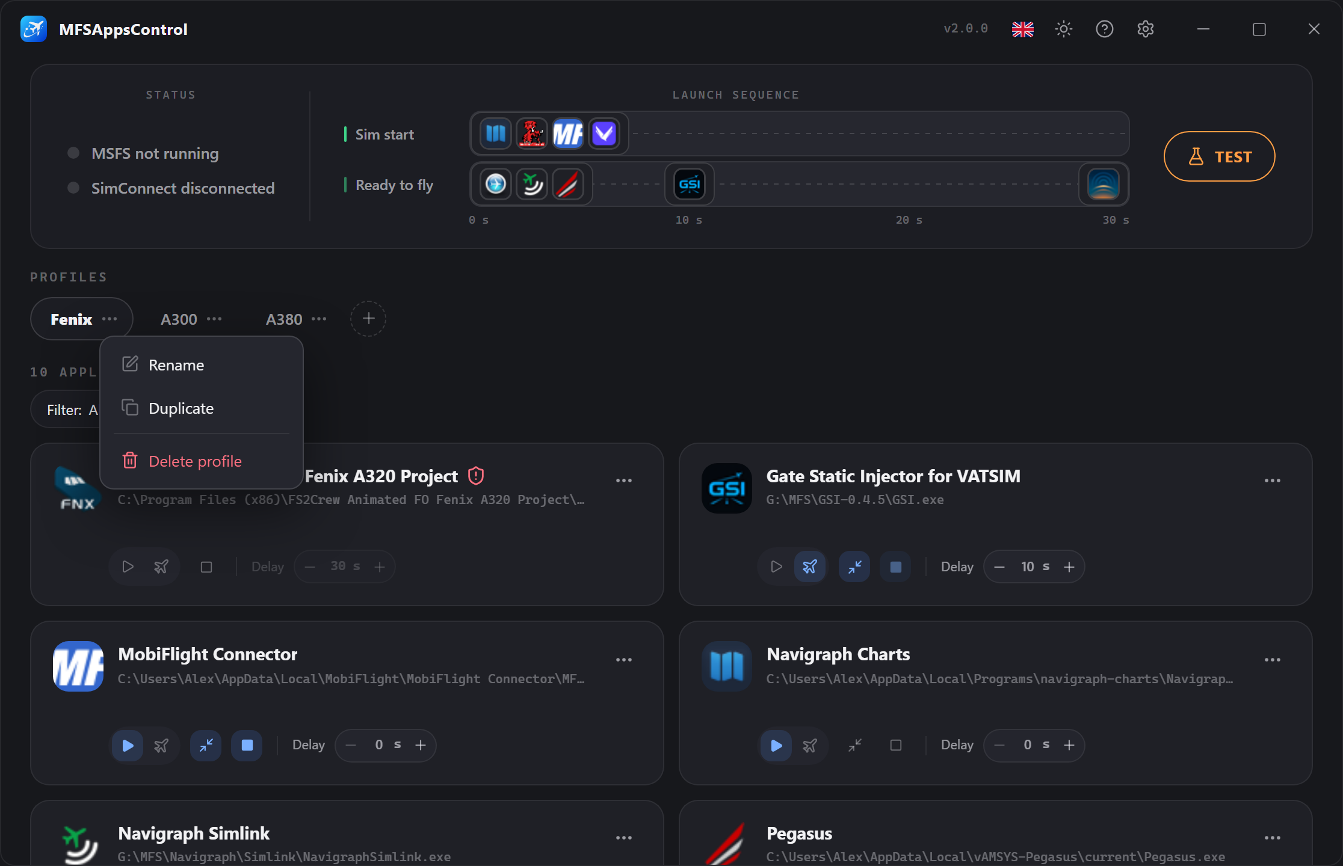Toggle the square stop option on Fenix A320 card
This screenshot has width=1343, height=866.
(x=206, y=567)
